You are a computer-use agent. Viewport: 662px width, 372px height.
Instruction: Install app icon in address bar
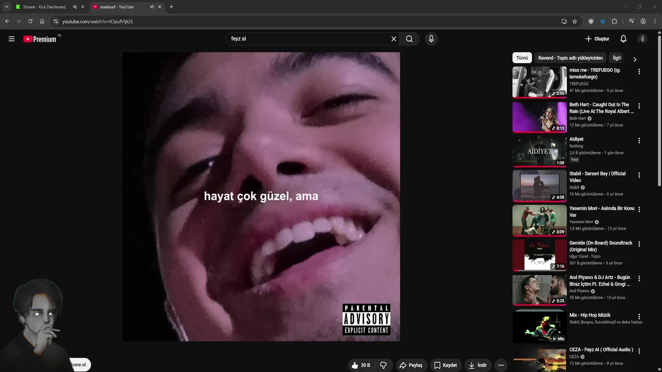564,21
